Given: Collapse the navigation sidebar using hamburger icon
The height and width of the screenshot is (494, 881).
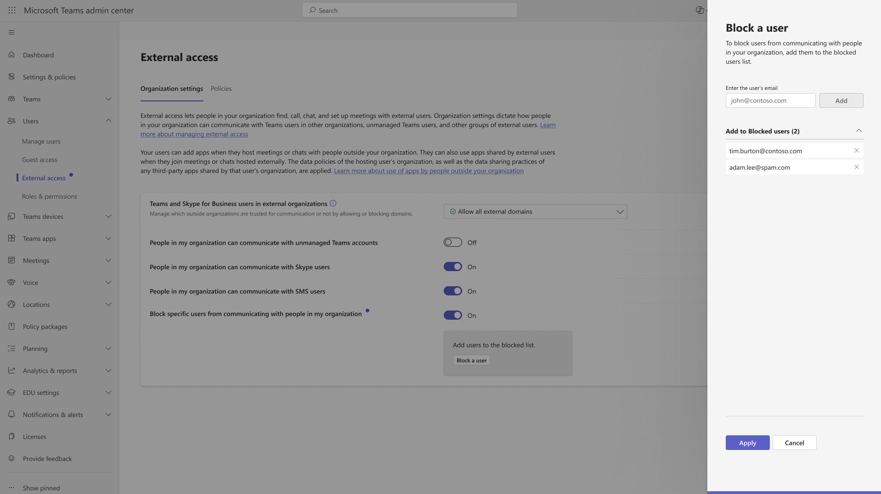Looking at the screenshot, I should 11,32.
